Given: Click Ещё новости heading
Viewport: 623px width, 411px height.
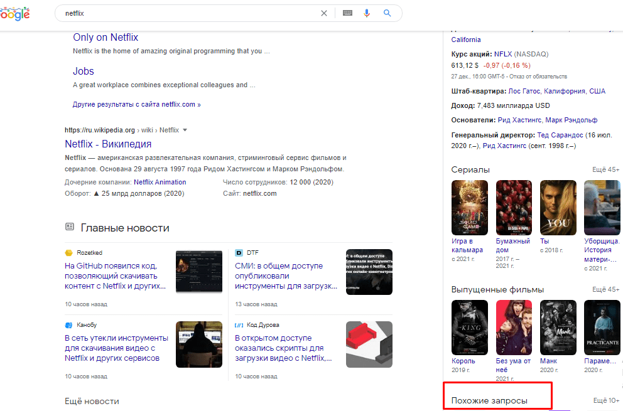Looking at the screenshot, I should (92, 401).
